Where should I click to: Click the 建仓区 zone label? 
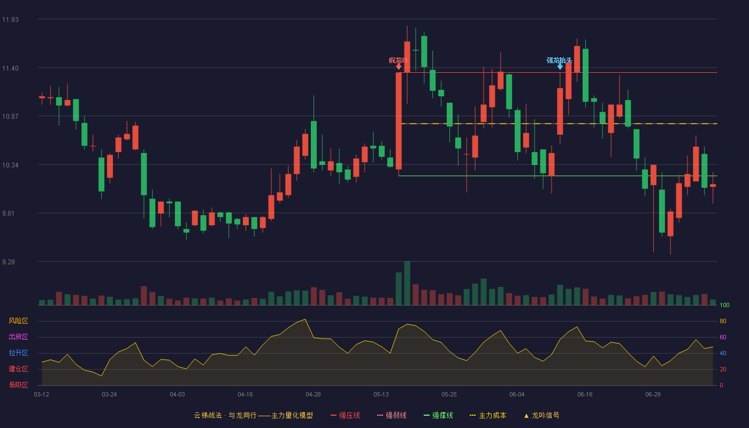tap(18, 369)
